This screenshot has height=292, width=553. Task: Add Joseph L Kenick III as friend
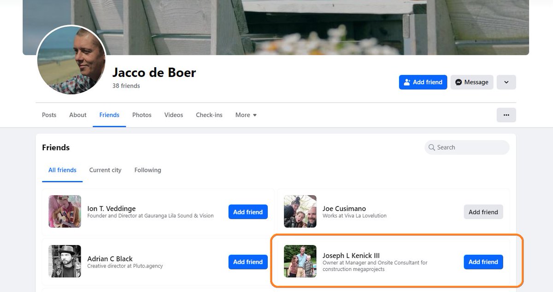click(x=483, y=262)
